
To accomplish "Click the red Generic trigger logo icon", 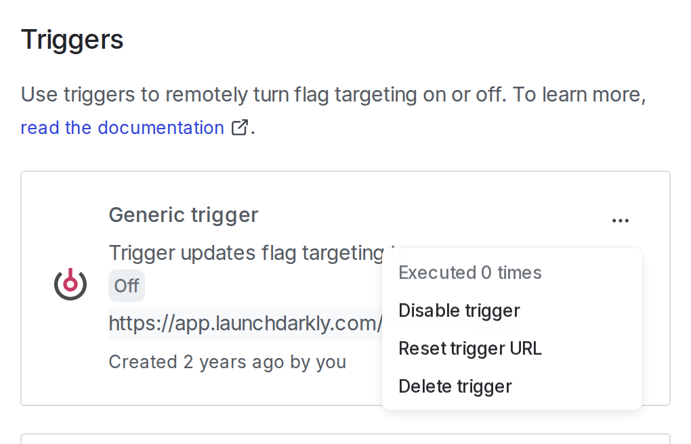I will 70,284.
